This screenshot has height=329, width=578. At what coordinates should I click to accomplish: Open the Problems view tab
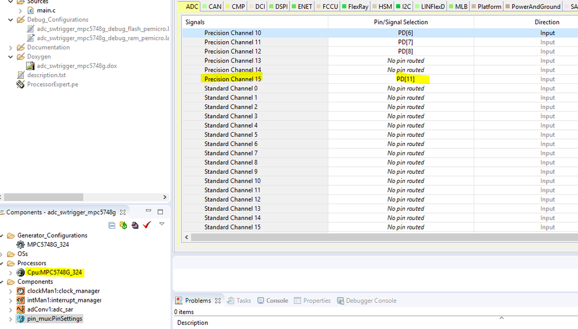tap(198, 301)
